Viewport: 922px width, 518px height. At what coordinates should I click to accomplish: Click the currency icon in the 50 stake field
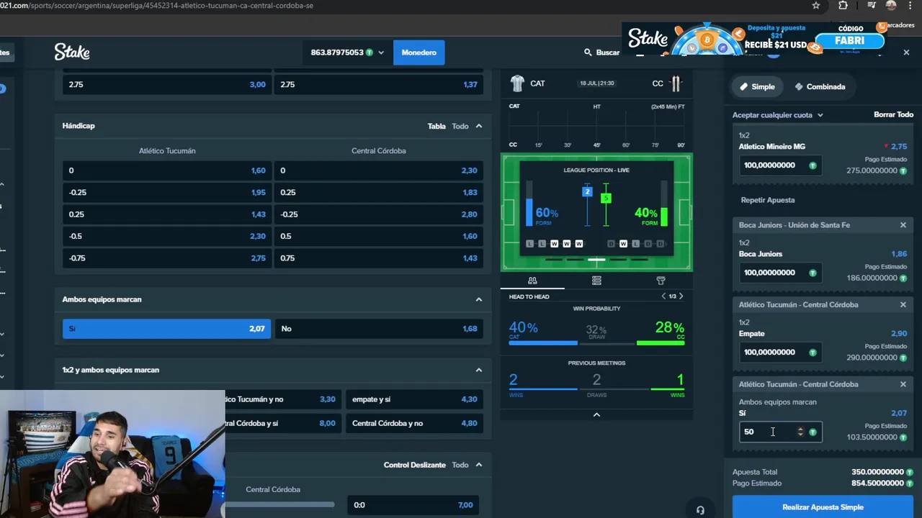(x=813, y=432)
